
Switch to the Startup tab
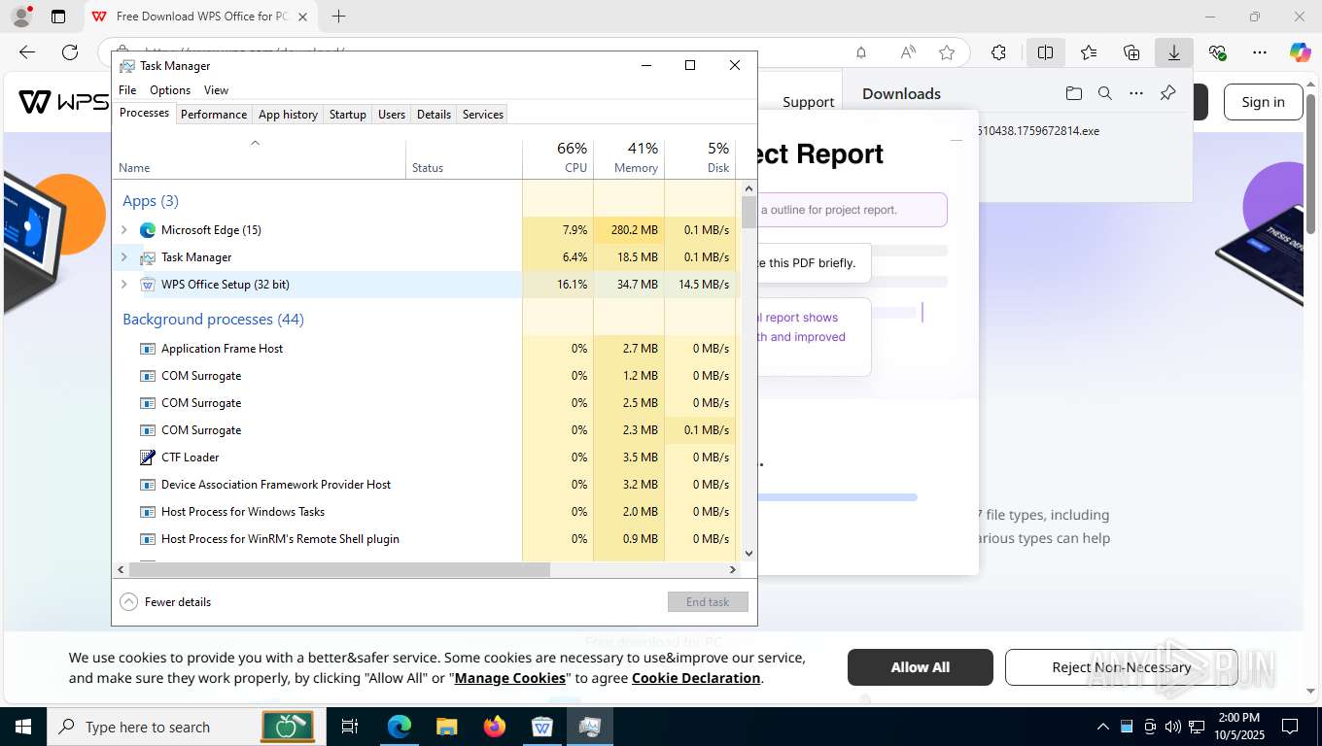pos(347,115)
